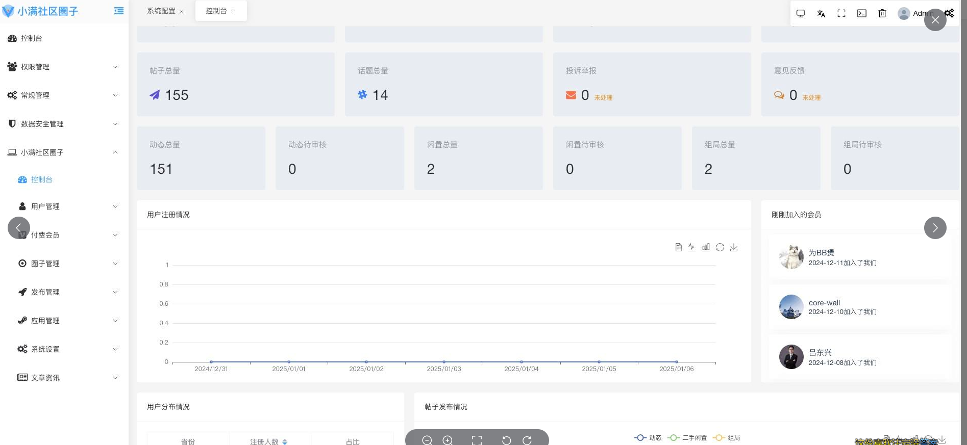Click the 未处理 link under 投诉举报
This screenshot has height=445, width=967.
point(603,97)
